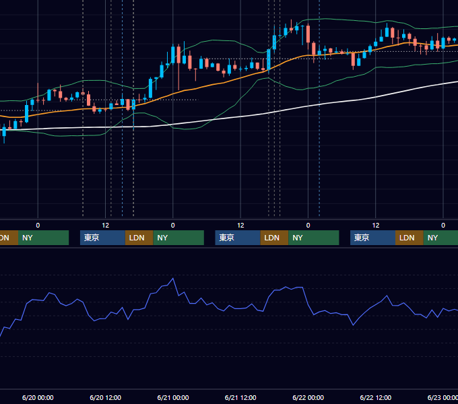Image resolution: width=458 pixels, height=404 pixels.
Task: Select the LDN session block on 6/22
Action: 410,238
